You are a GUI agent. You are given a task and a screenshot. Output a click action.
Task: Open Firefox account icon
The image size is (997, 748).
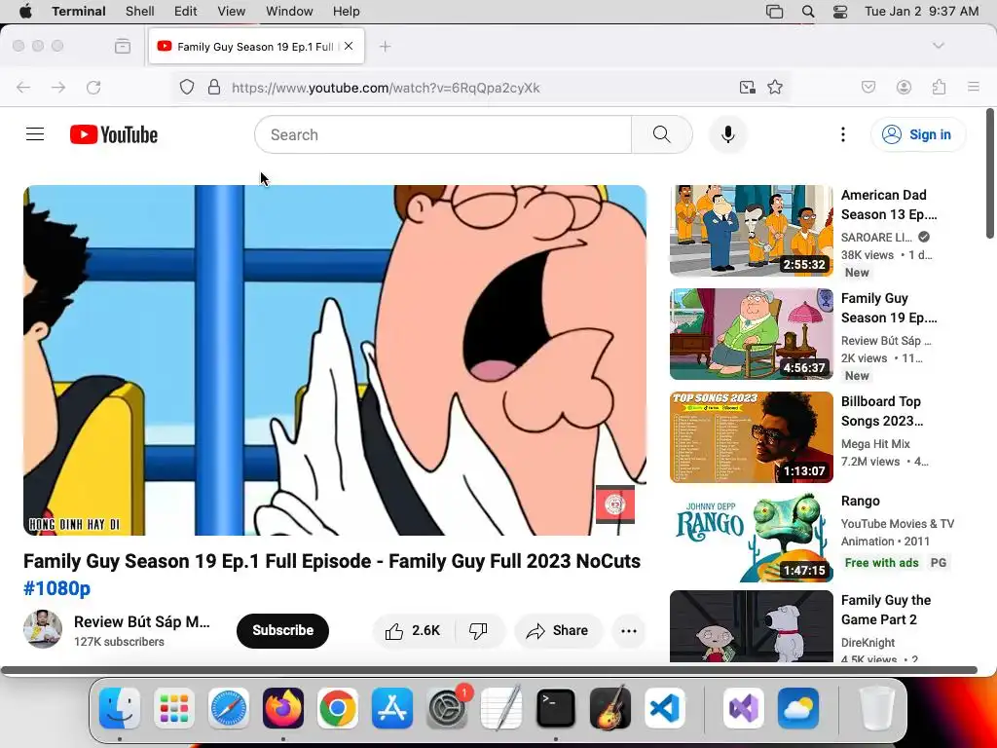pos(904,87)
